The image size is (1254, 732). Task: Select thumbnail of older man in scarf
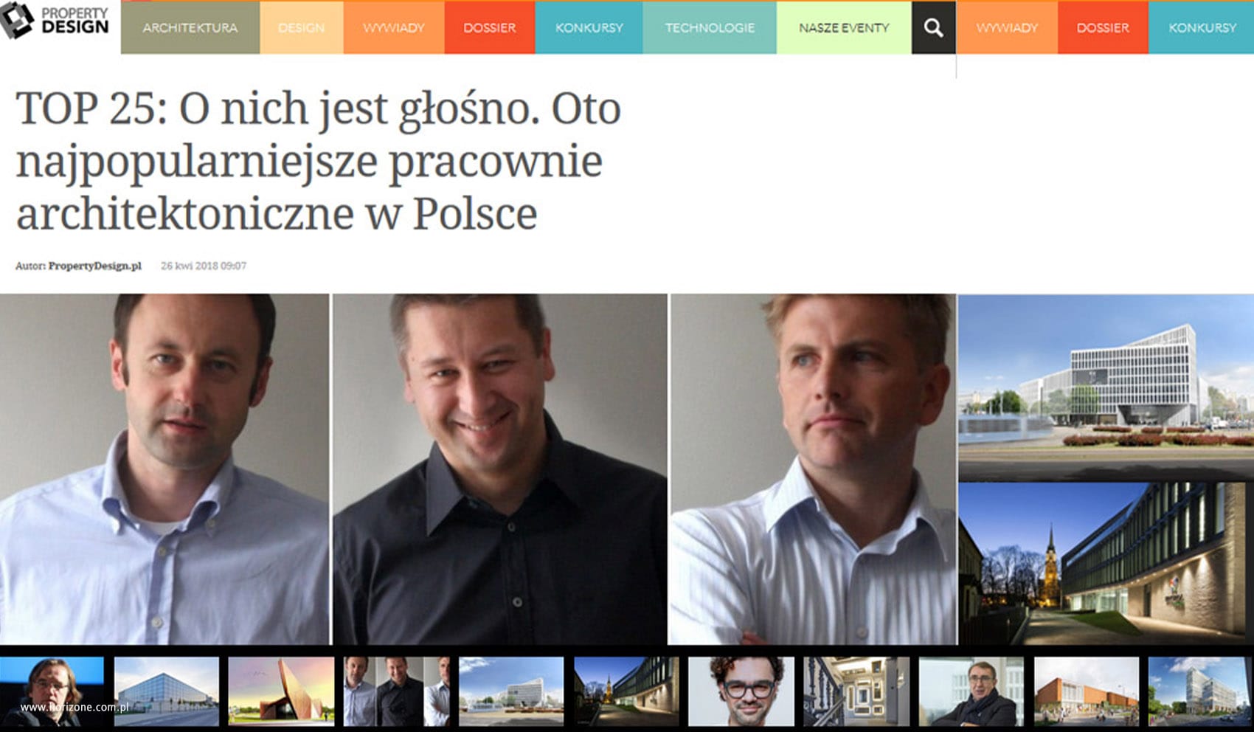click(971, 691)
